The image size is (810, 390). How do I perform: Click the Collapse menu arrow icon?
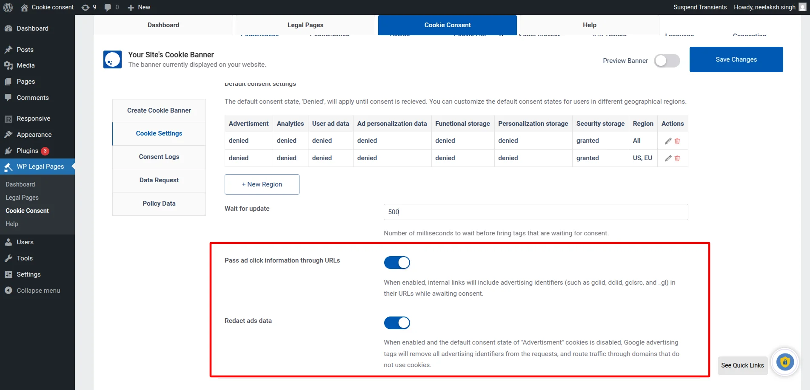click(9, 291)
